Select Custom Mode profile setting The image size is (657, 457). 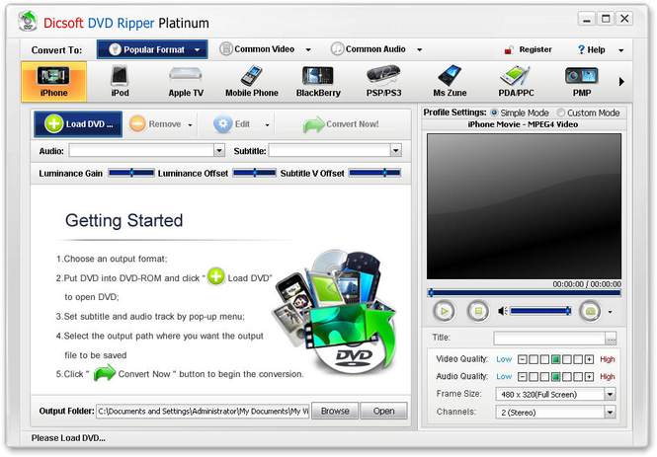click(x=588, y=113)
